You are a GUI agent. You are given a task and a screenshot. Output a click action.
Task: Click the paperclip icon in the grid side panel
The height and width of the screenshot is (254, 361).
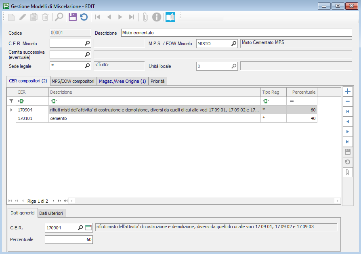pyautogui.click(x=347, y=172)
